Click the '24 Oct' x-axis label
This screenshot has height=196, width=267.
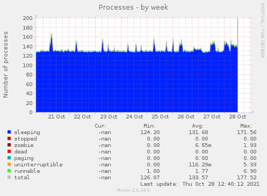134,117
